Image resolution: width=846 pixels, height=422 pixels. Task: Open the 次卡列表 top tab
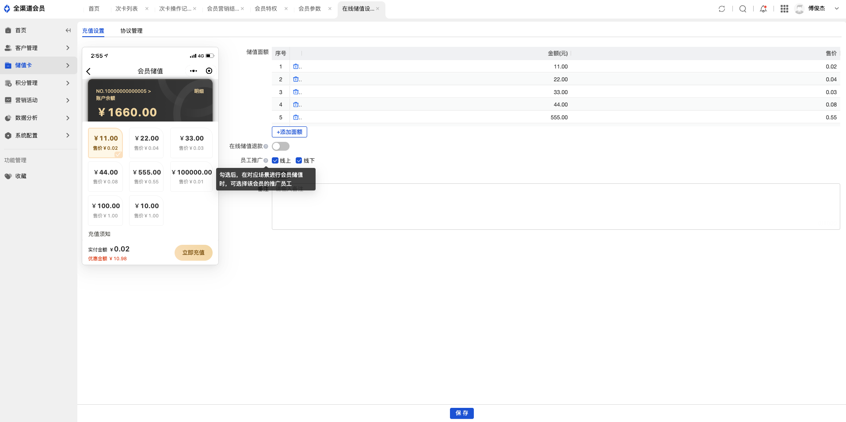[x=126, y=8]
